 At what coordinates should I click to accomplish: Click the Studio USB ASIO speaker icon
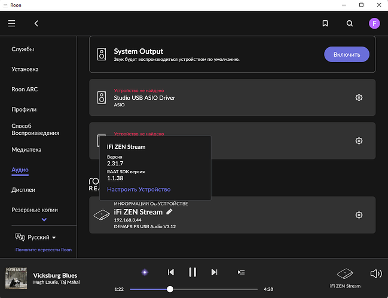coord(102,97)
